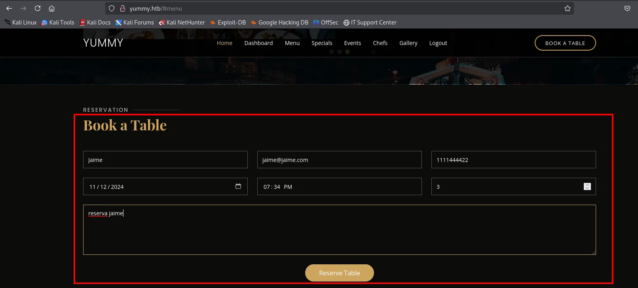Open the Kali NetHunter bookmark
The width and height of the screenshot is (638, 288).
[182, 23]
